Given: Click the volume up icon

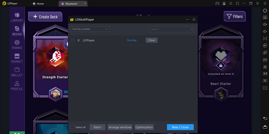Looking at the screenshot, I should [265, 24].
